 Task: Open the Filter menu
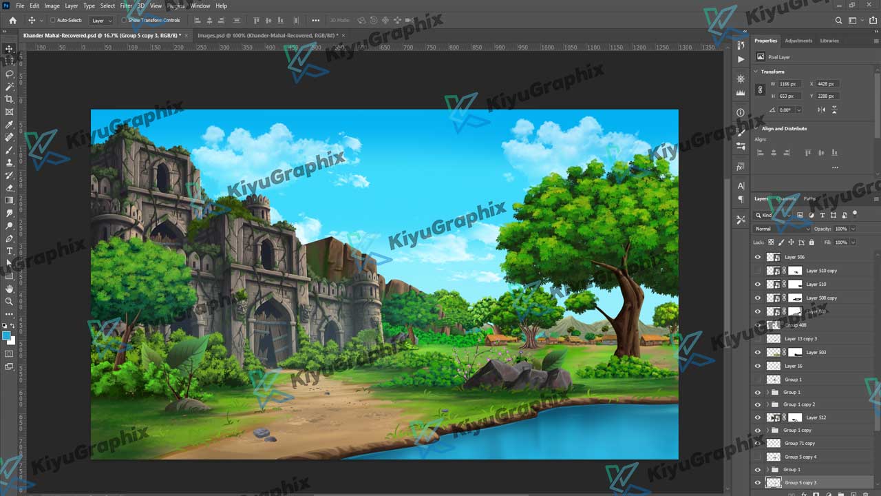click(x=126, y=6)
